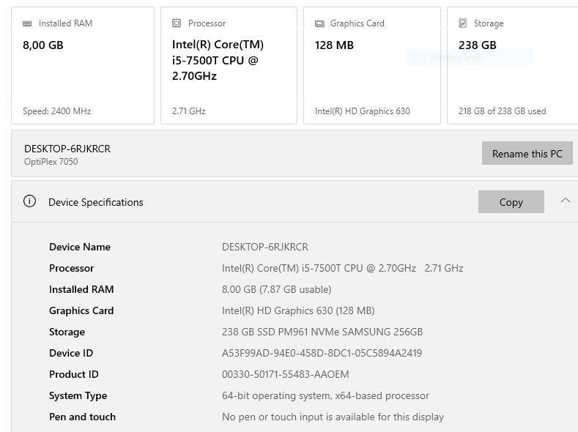The image size is (578, 432).
Task: Click the OptiPlex 7050 model label
Action: [x=51, y=162]
